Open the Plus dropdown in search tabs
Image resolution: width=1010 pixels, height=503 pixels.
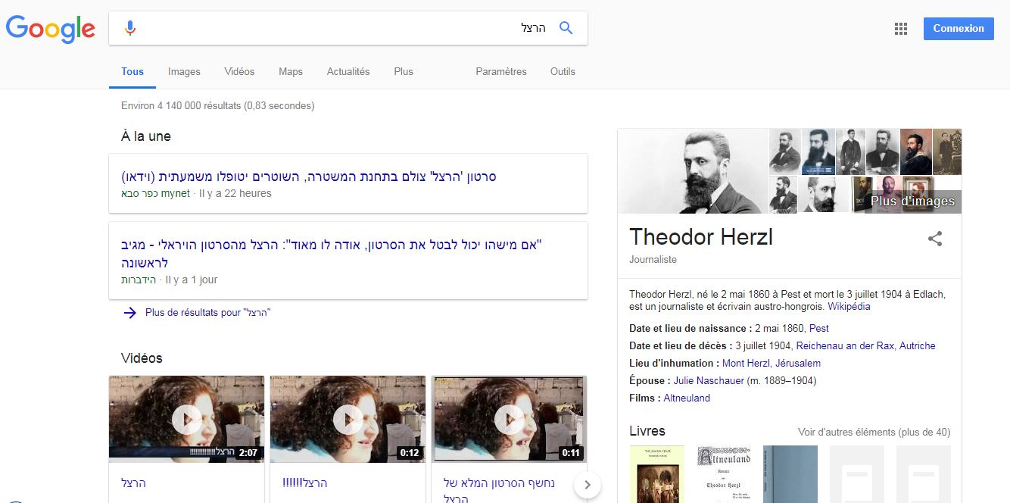[404, 71]
